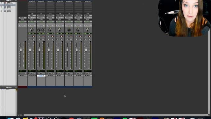The height and width of the screenshot is (119, 211).
Task: Select the Master 1 track name
Action: (22, 76)
